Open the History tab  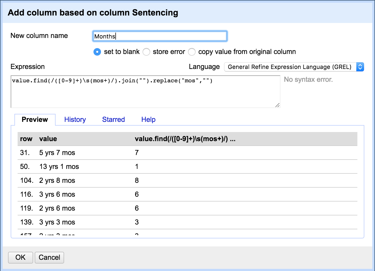[x=75, y=119]
